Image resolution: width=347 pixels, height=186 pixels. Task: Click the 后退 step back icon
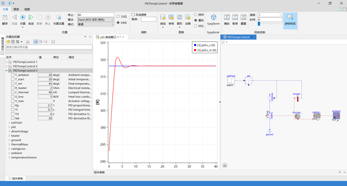coord(14,17)
